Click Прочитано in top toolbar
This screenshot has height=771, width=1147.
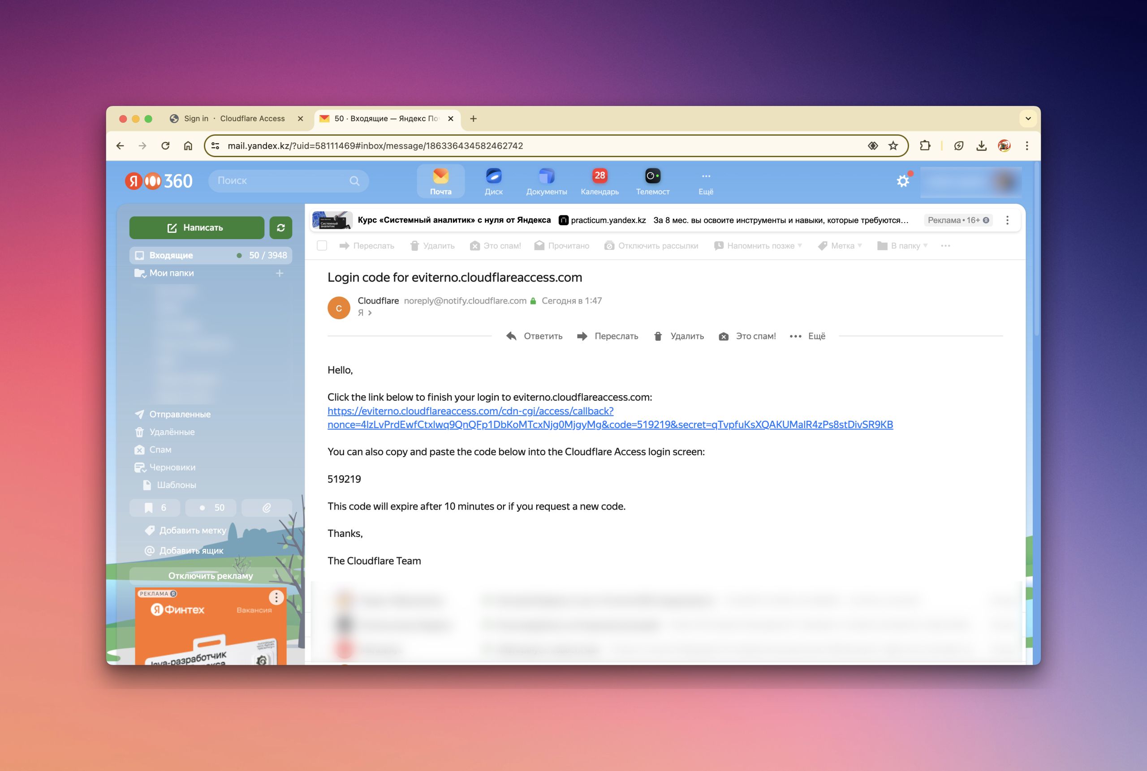561,245
